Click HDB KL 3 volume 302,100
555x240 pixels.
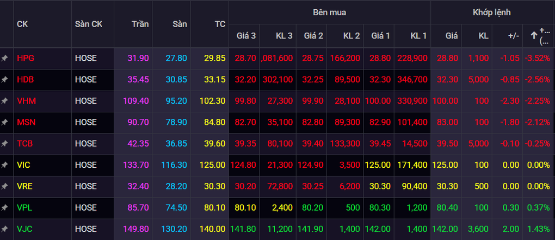278,79
